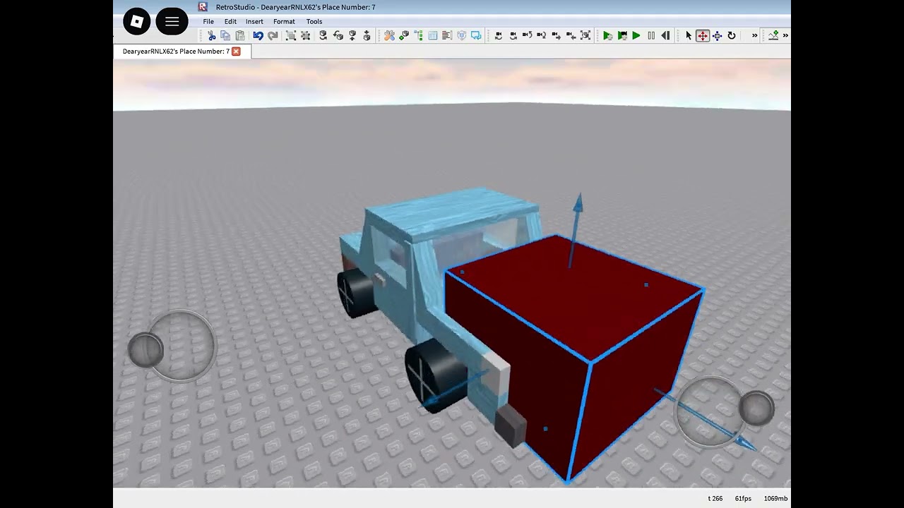Image resolution: width=904 pixels, height=508 pixels.
Task: Move selection down one level icon
Action: tap(367, 35)
